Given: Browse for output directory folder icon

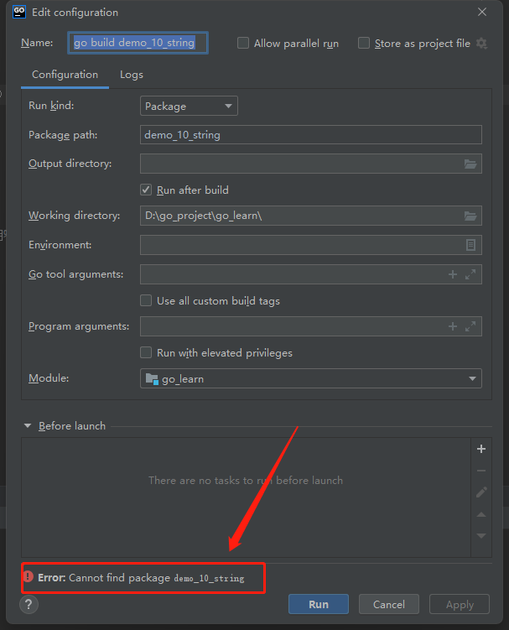Looking at the screenshot, I should point(470,164).
